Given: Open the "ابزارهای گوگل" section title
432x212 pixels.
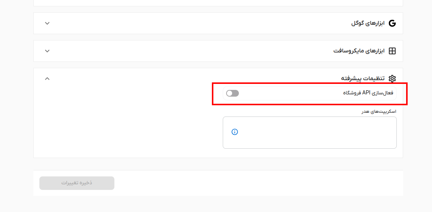Looking at the screenshot, I should [368, 23].
